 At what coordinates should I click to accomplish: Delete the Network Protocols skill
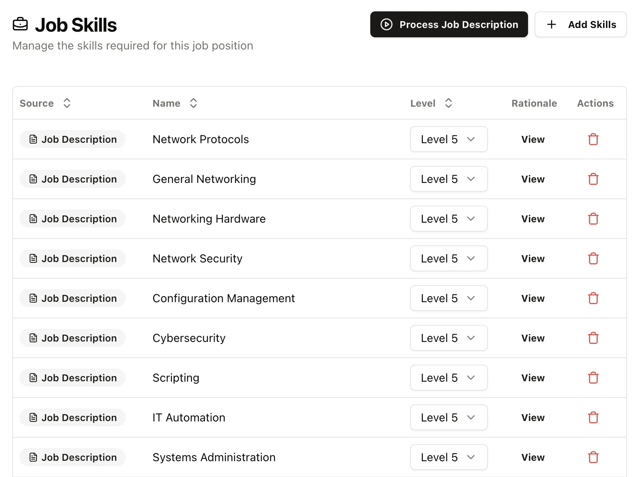tap(593, 139)
